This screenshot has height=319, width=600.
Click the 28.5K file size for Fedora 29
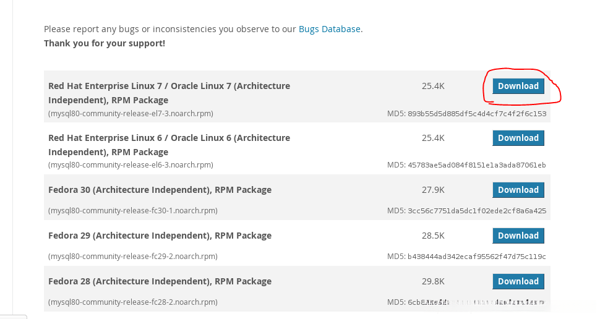433,236
